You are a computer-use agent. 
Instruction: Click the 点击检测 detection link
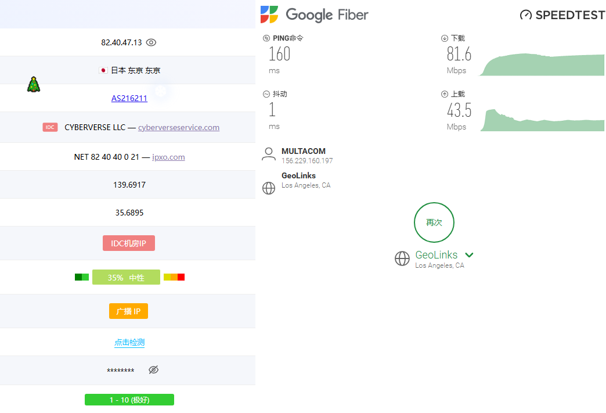click(x=129, y=342)
